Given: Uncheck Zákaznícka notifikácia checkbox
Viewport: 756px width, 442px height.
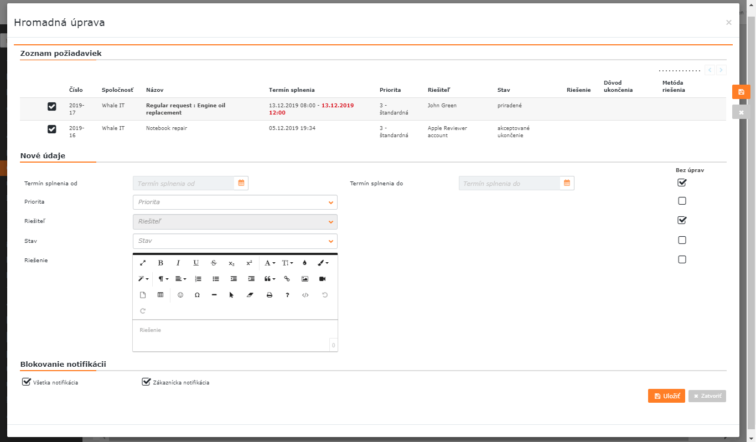Looking at the screenshot, I should pyautogui.click(x=146, y=382).
